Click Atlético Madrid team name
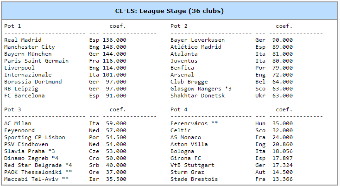 click(195, 47)
